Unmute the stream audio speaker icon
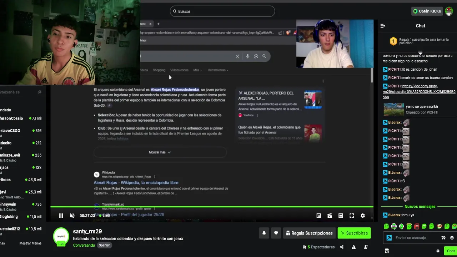Viewport: 457px width, 257px height. click(72, 216)
